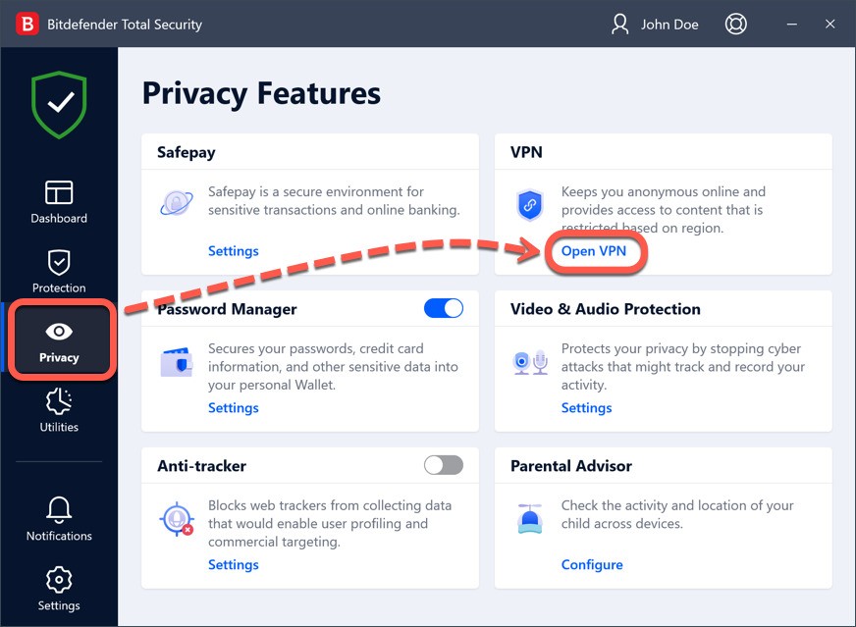Configure Parental Advisor
The width and height of the screenshot is (856, 627).
(x=592, y=564)
